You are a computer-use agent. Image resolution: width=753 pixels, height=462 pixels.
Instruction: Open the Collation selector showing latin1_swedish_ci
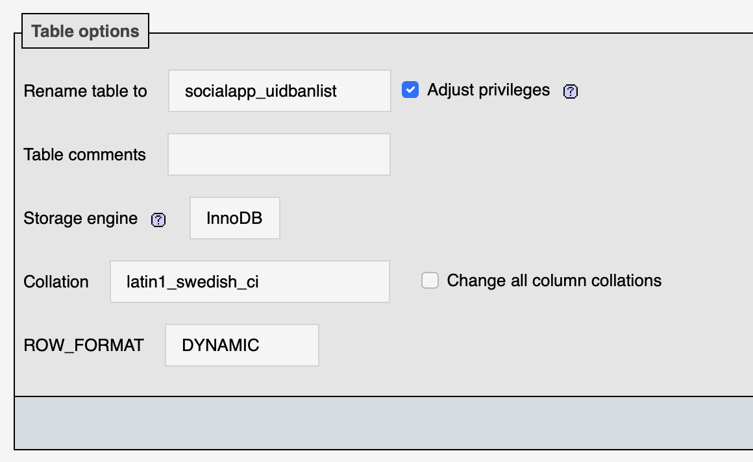[249, 281]
